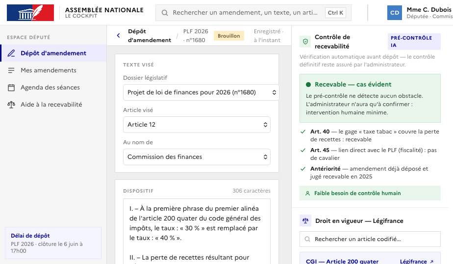Go back using the left chevron arrow

[119, 36]
